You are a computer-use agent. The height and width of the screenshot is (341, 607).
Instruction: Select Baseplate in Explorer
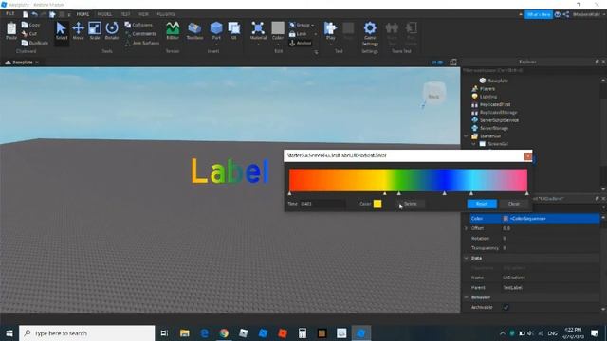[x=498, y=81]
